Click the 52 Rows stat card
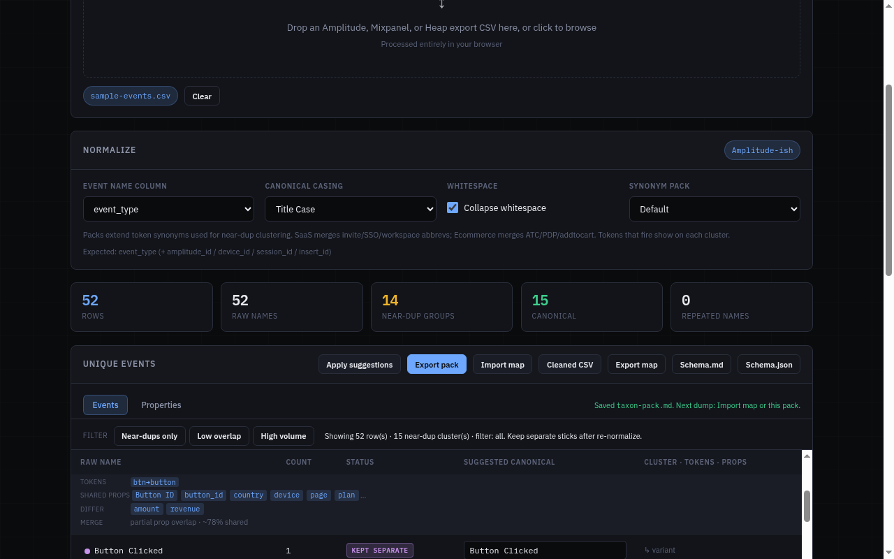Image resolution: width=894 pixels, height=559 pixels. [142, 307]
